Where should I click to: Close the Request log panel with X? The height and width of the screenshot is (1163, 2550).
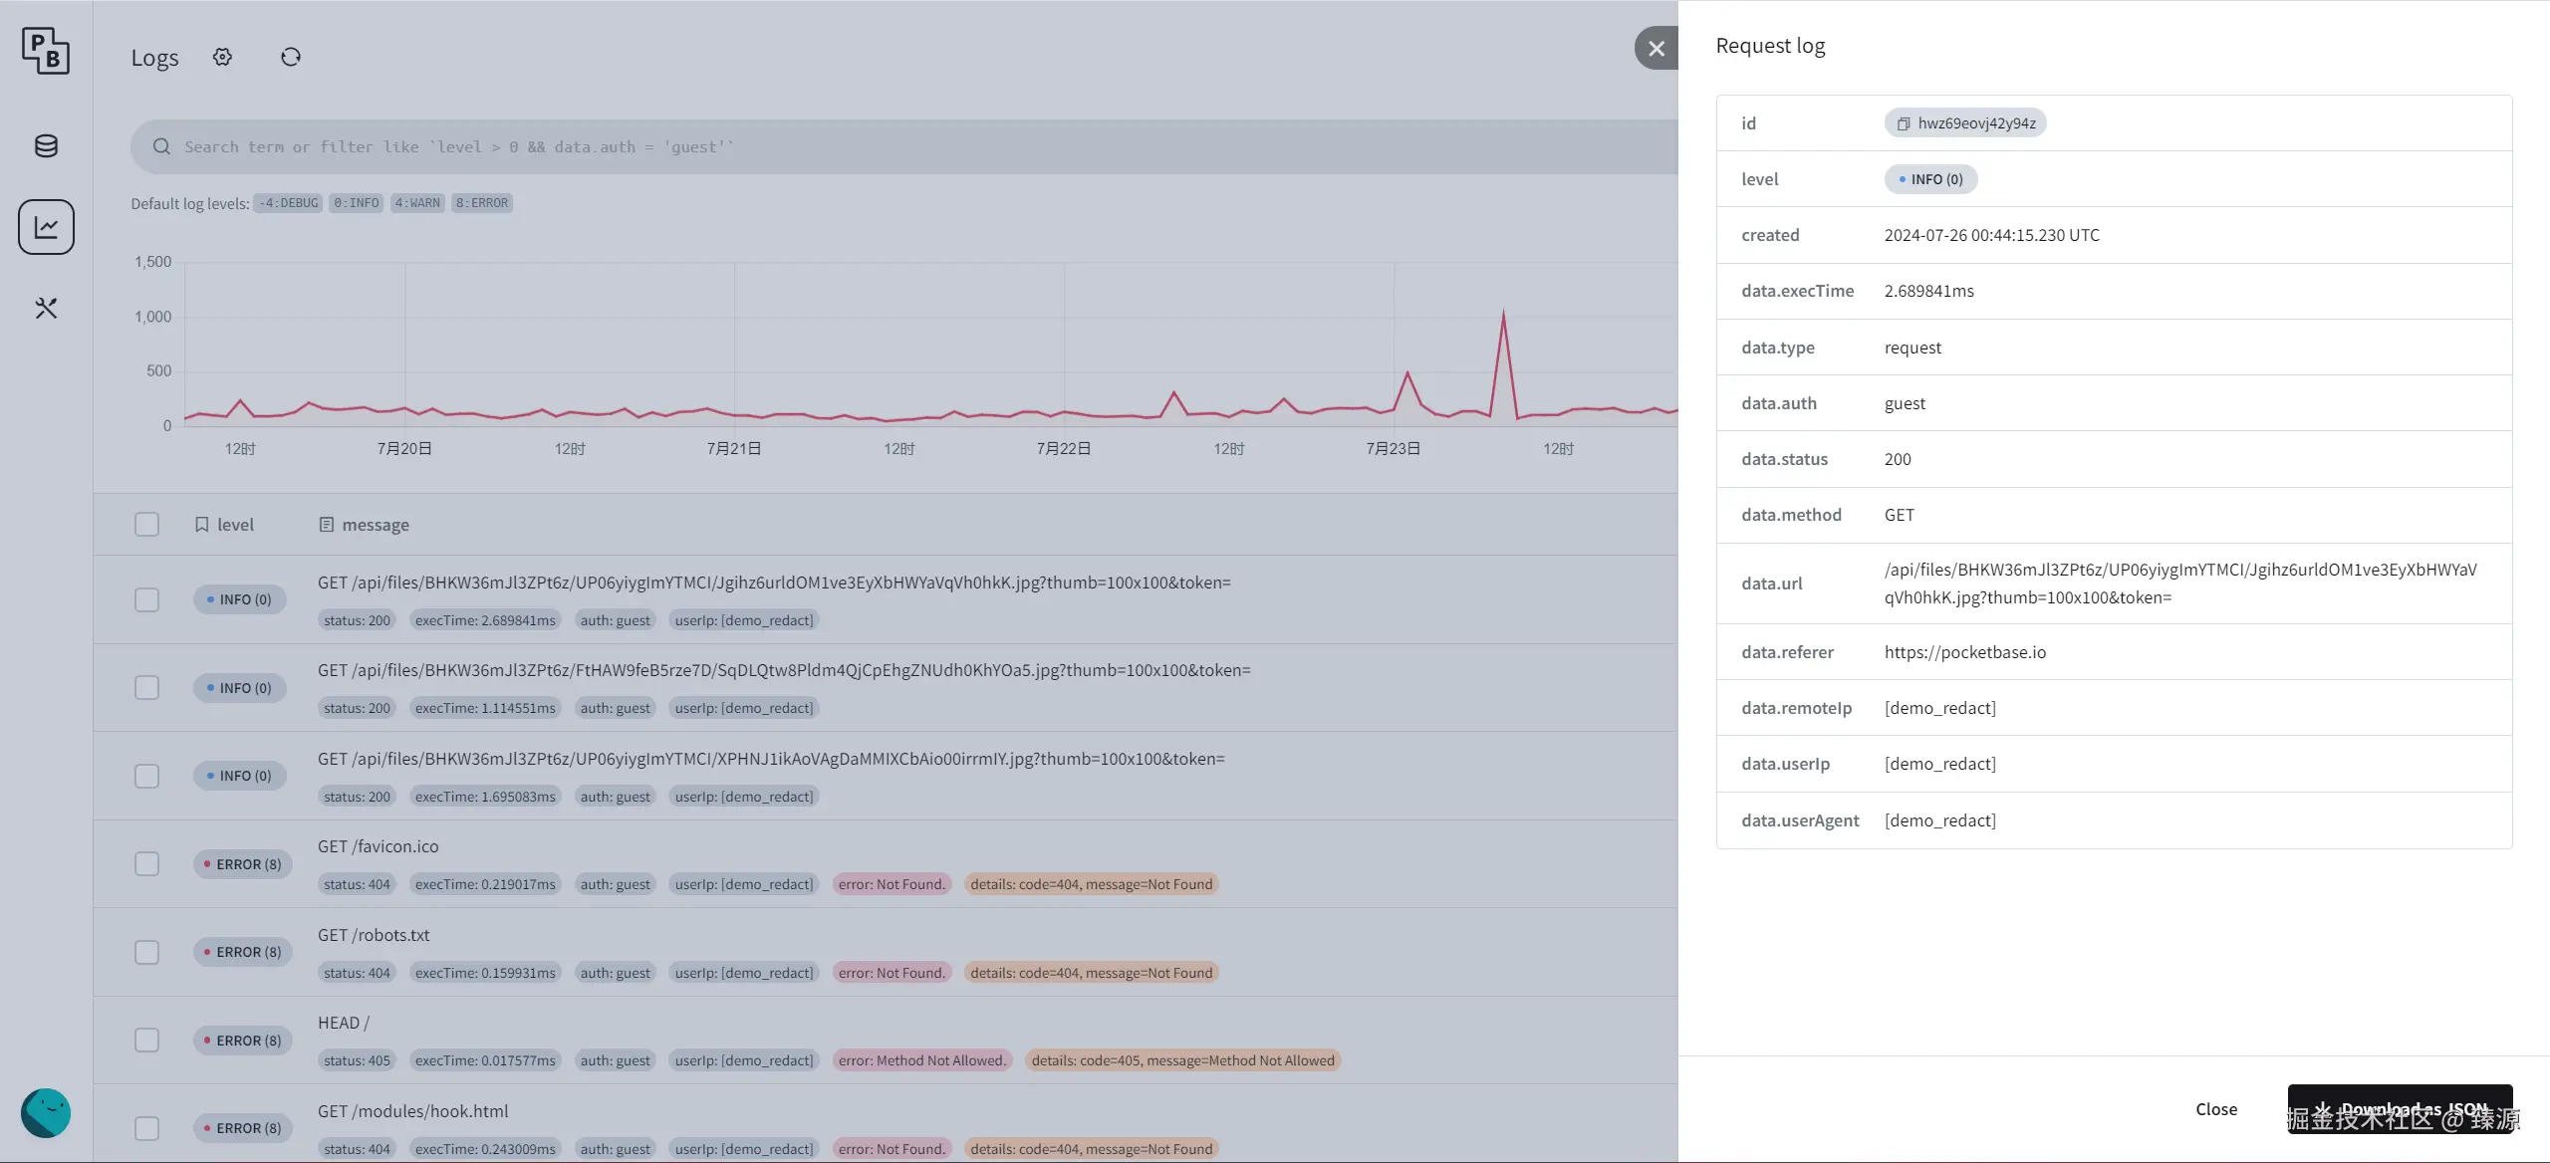coord(1656,48)
